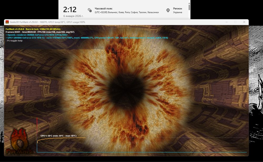Click the 'F1: toggle help' hint
263x162 pixels.
[x=14, y=41]
